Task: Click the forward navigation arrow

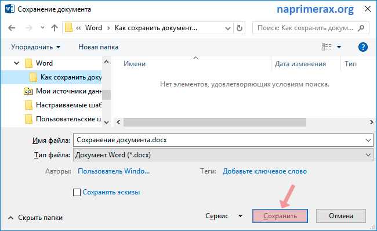Action: 29,28
